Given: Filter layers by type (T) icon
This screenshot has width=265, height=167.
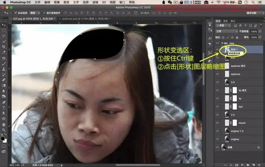Looking at the screenshot, I should [245, 26].
